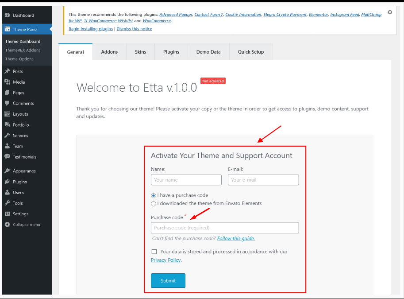Screen dimensions: 404x299
Task: Click the Pages icon in sidebar
Action: pos(7,93)
